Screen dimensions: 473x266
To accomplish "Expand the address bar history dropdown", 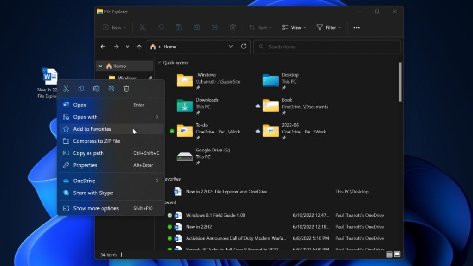I will pyautogui.click(x=231, y=47).
